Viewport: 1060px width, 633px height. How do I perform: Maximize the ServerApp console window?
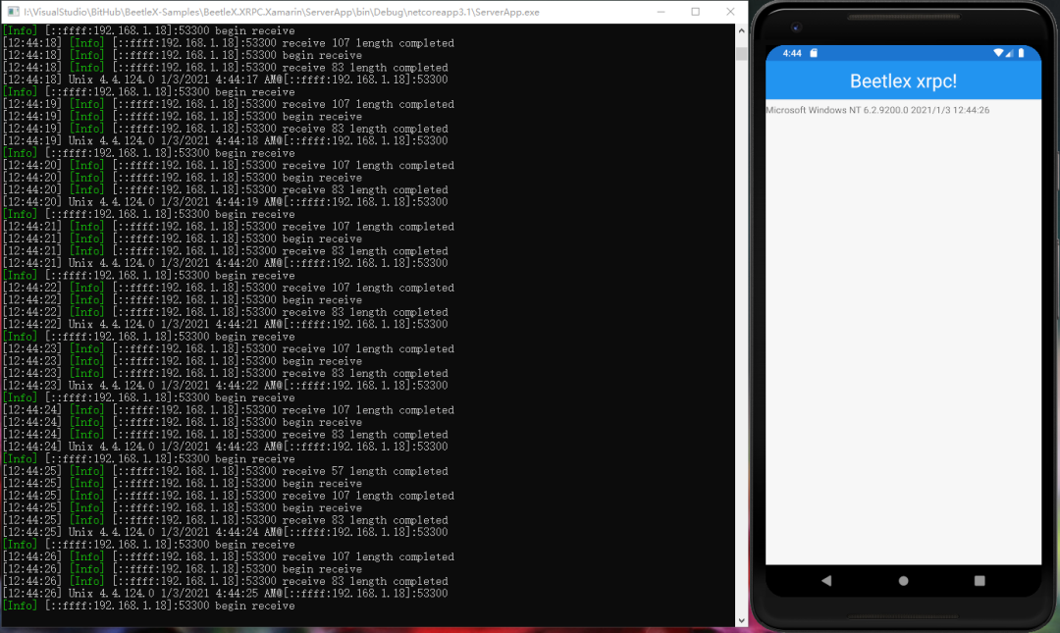[695, 12]
